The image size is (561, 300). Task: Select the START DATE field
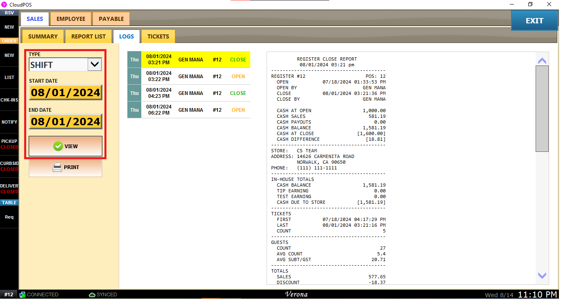(x=66, y=92)
